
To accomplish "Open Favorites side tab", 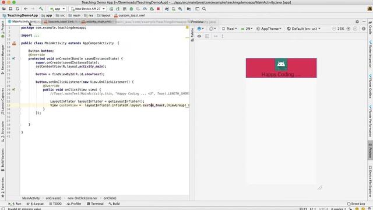I will [x=2, y=187].
